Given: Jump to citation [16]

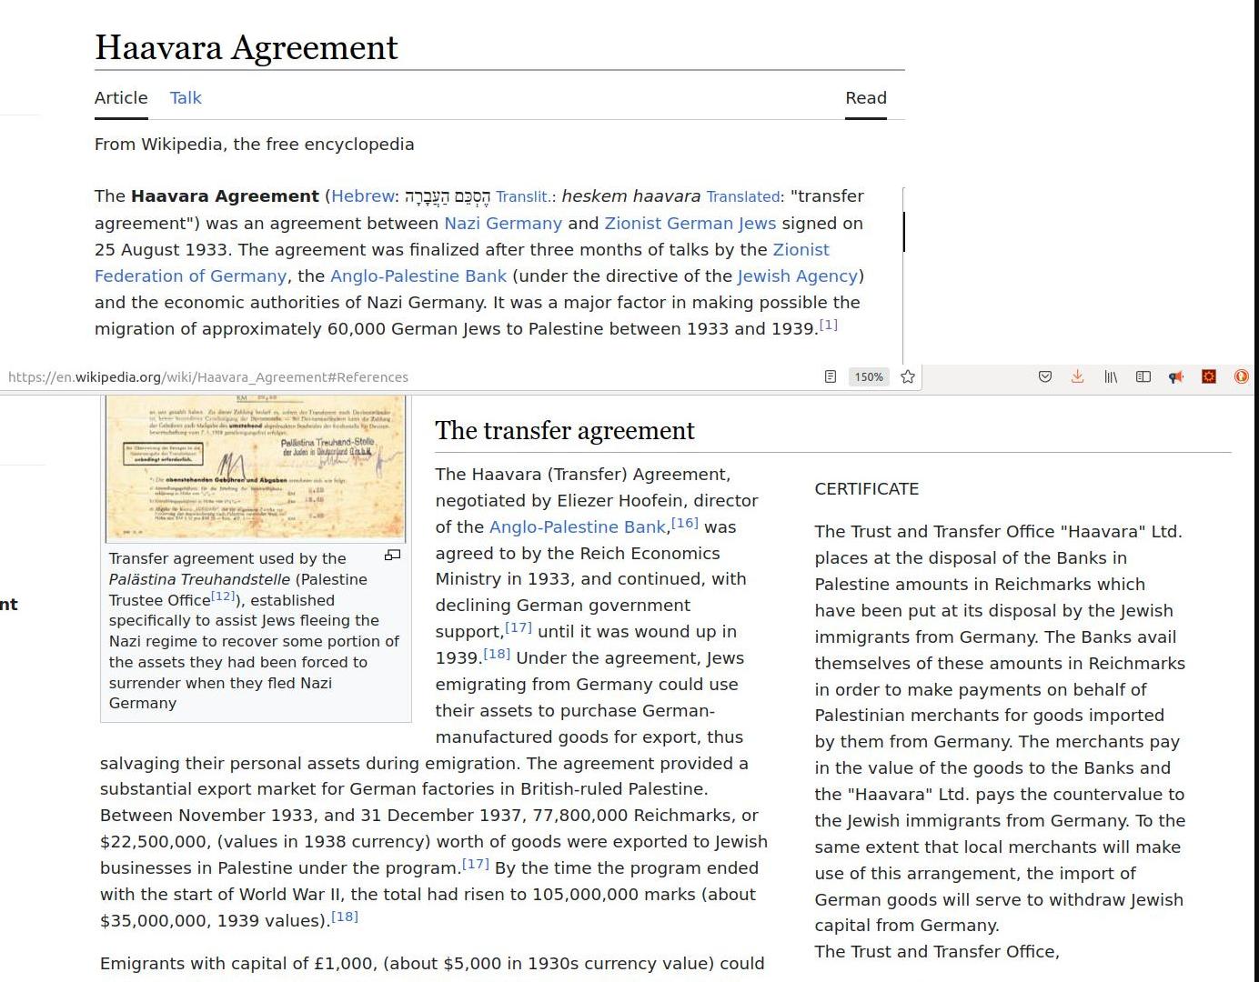Looking at the screenshot, I should [685, 523].
